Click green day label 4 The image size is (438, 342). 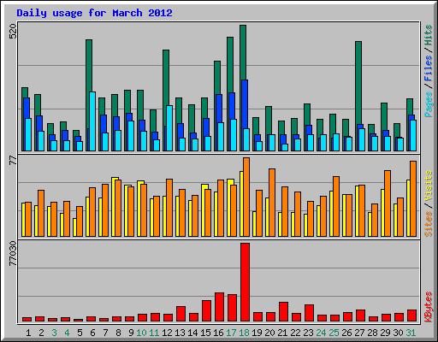tap(67, 333)
